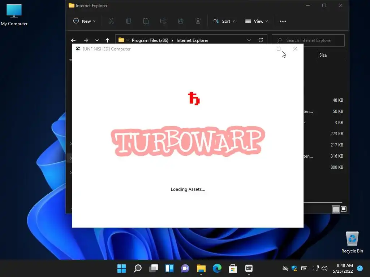Open the Windows Start menu
370x277 pixels.
[121, 268]
